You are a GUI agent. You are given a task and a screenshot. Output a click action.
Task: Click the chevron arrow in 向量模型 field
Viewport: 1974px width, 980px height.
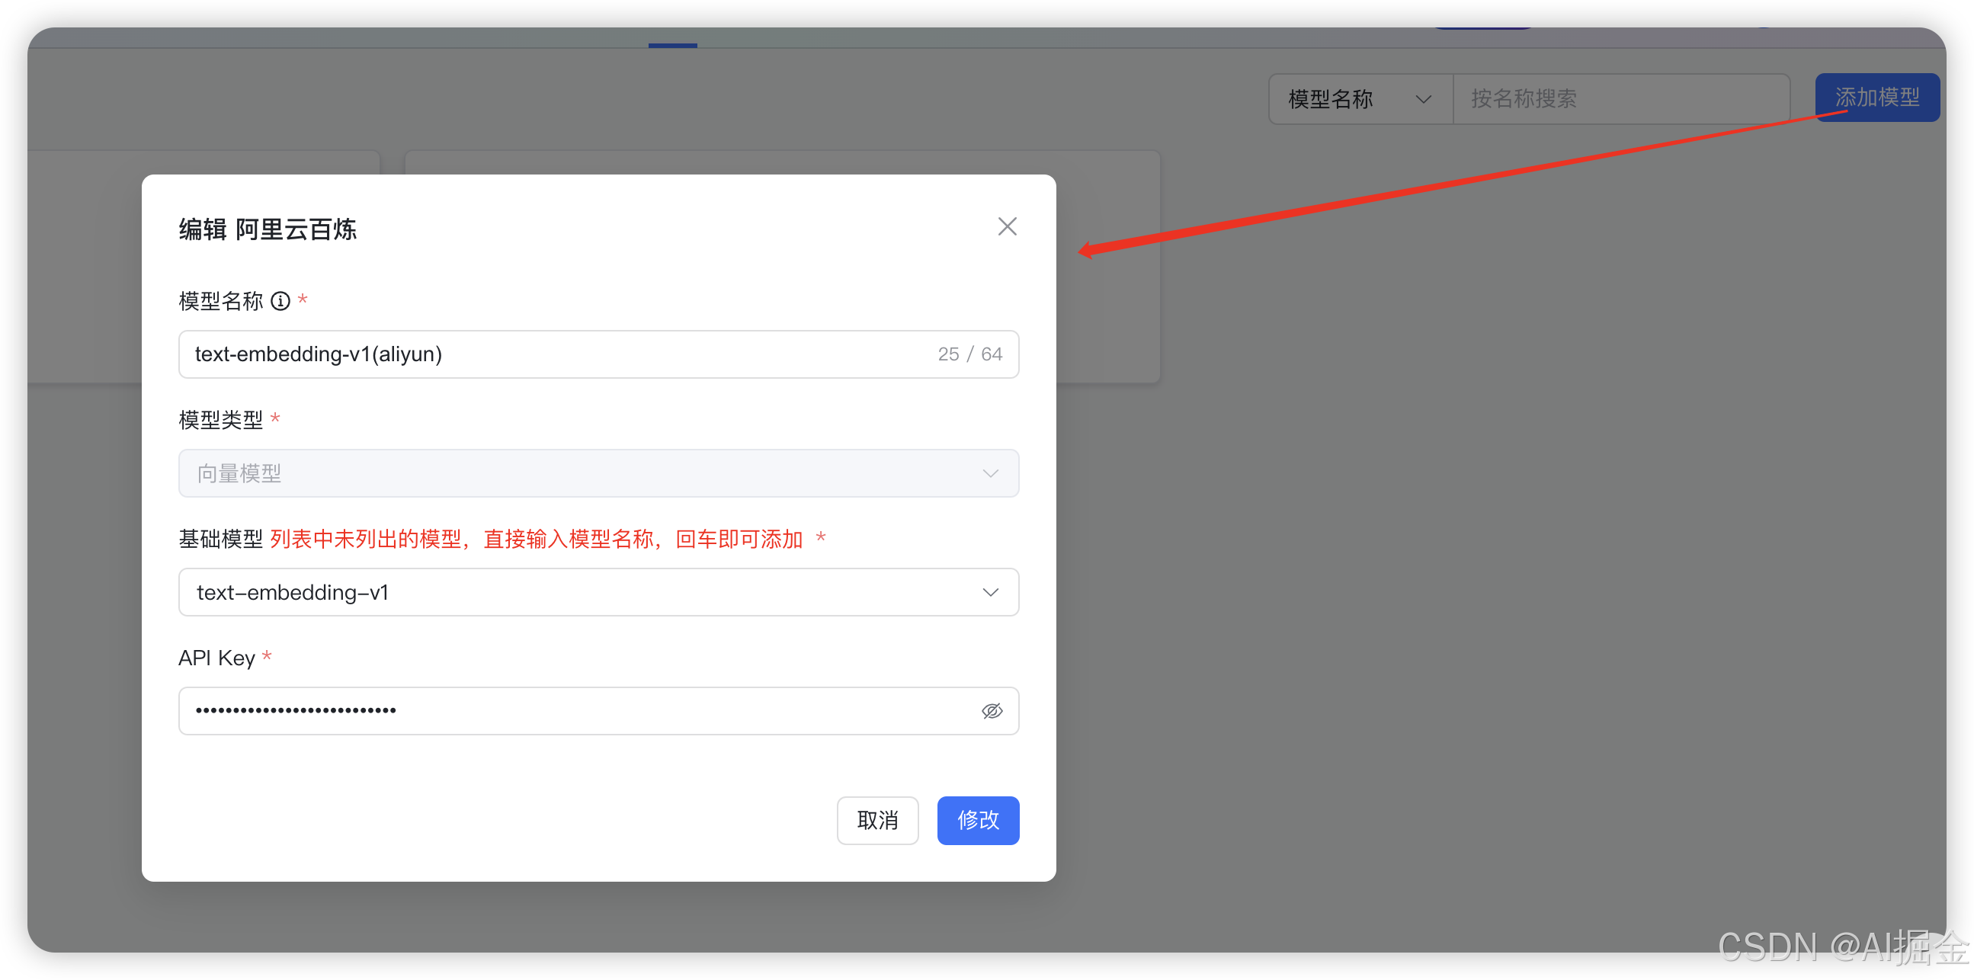point(990,473)
